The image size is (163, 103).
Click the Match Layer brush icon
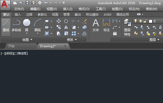pyautogui.click(x=160, y=33)
